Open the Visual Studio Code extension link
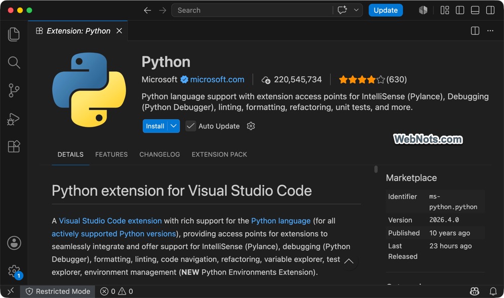The height and width of the screenshot is (298, 504). (110, 221)
